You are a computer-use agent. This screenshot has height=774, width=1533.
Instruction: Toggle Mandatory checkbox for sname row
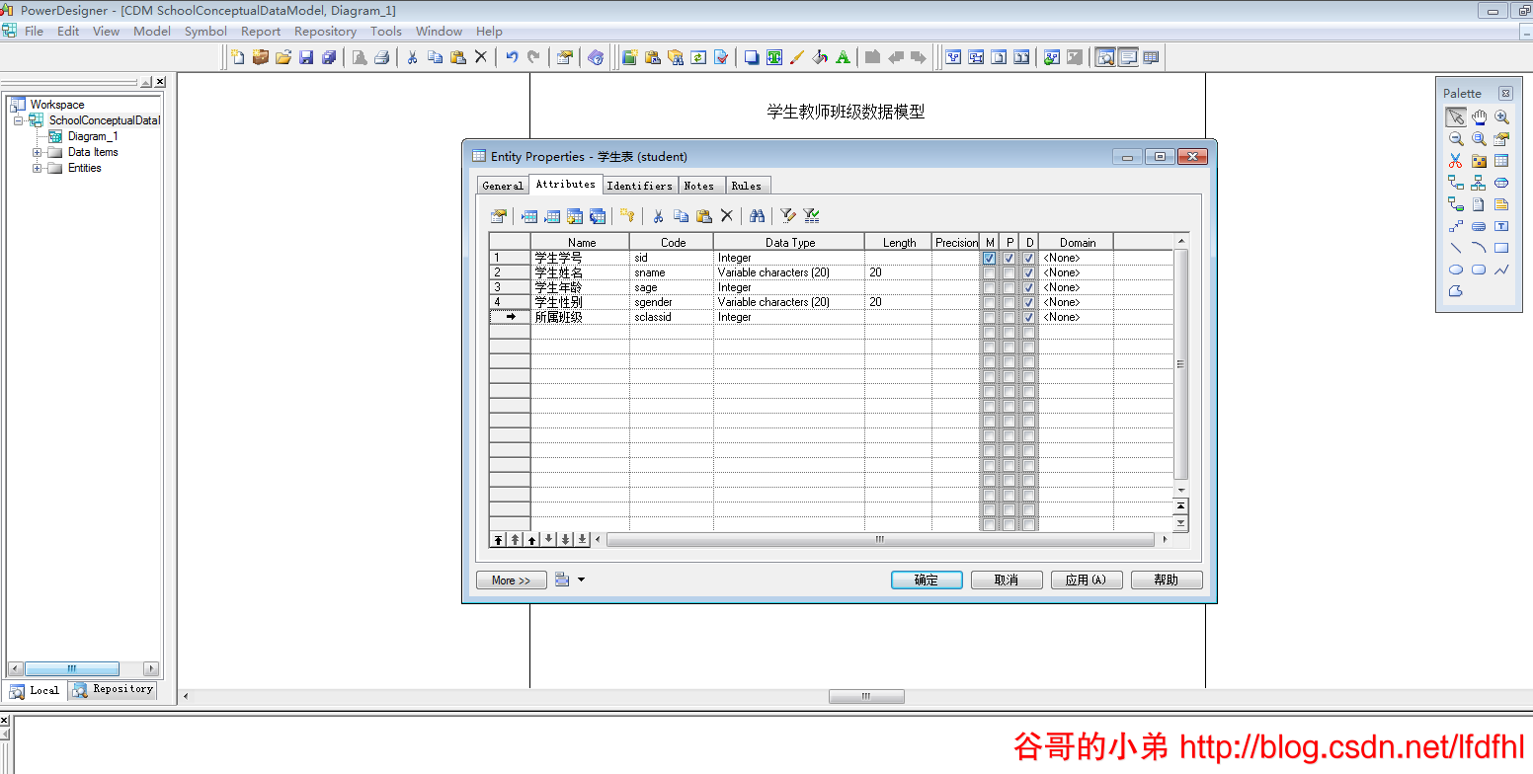(989, 272)
